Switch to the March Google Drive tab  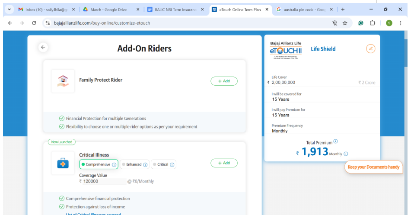tap(108, 10)
